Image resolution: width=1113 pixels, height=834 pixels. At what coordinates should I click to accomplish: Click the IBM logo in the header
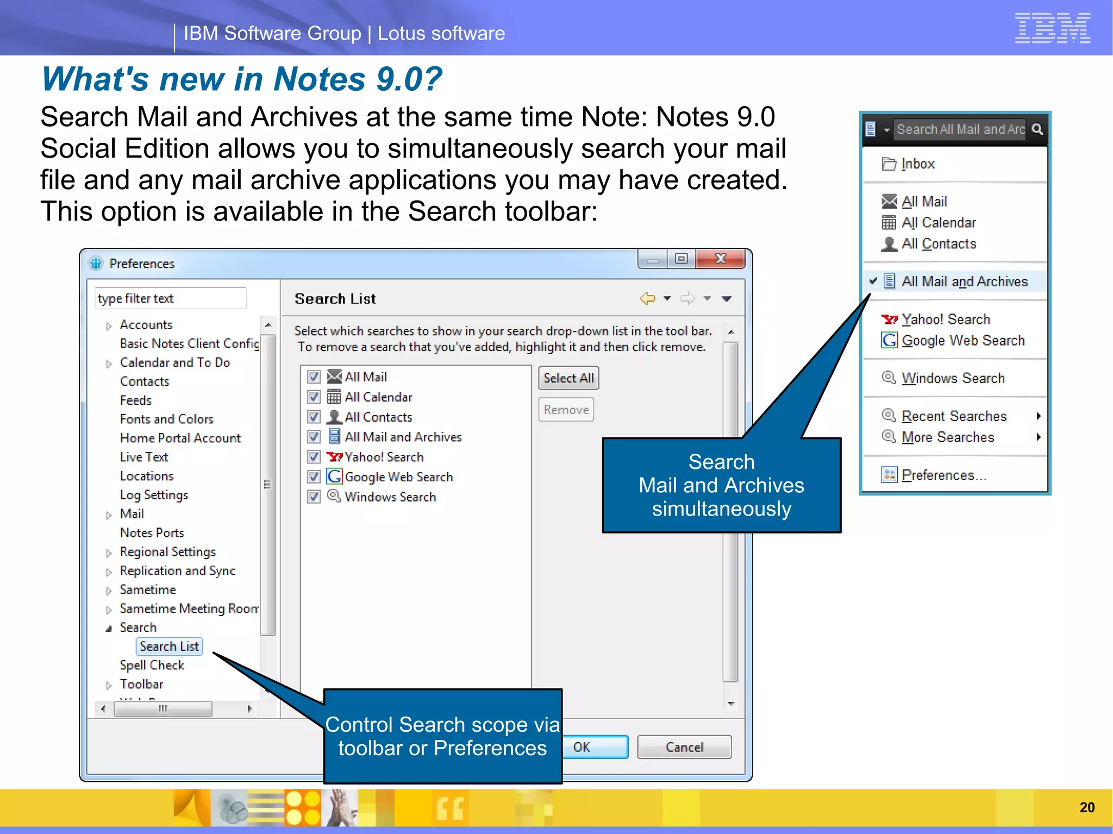click(1053, 28)
